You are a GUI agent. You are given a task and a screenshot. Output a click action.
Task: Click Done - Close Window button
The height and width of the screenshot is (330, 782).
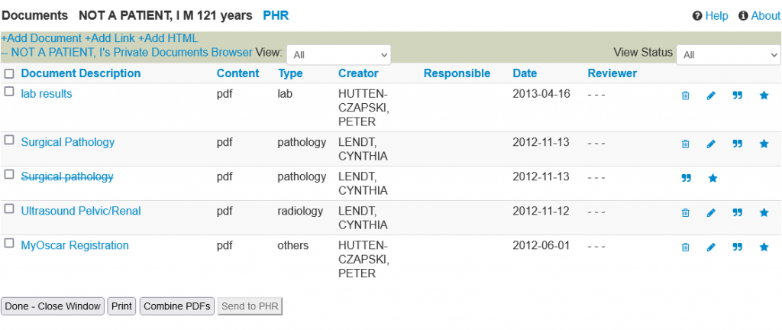[53, 306]
